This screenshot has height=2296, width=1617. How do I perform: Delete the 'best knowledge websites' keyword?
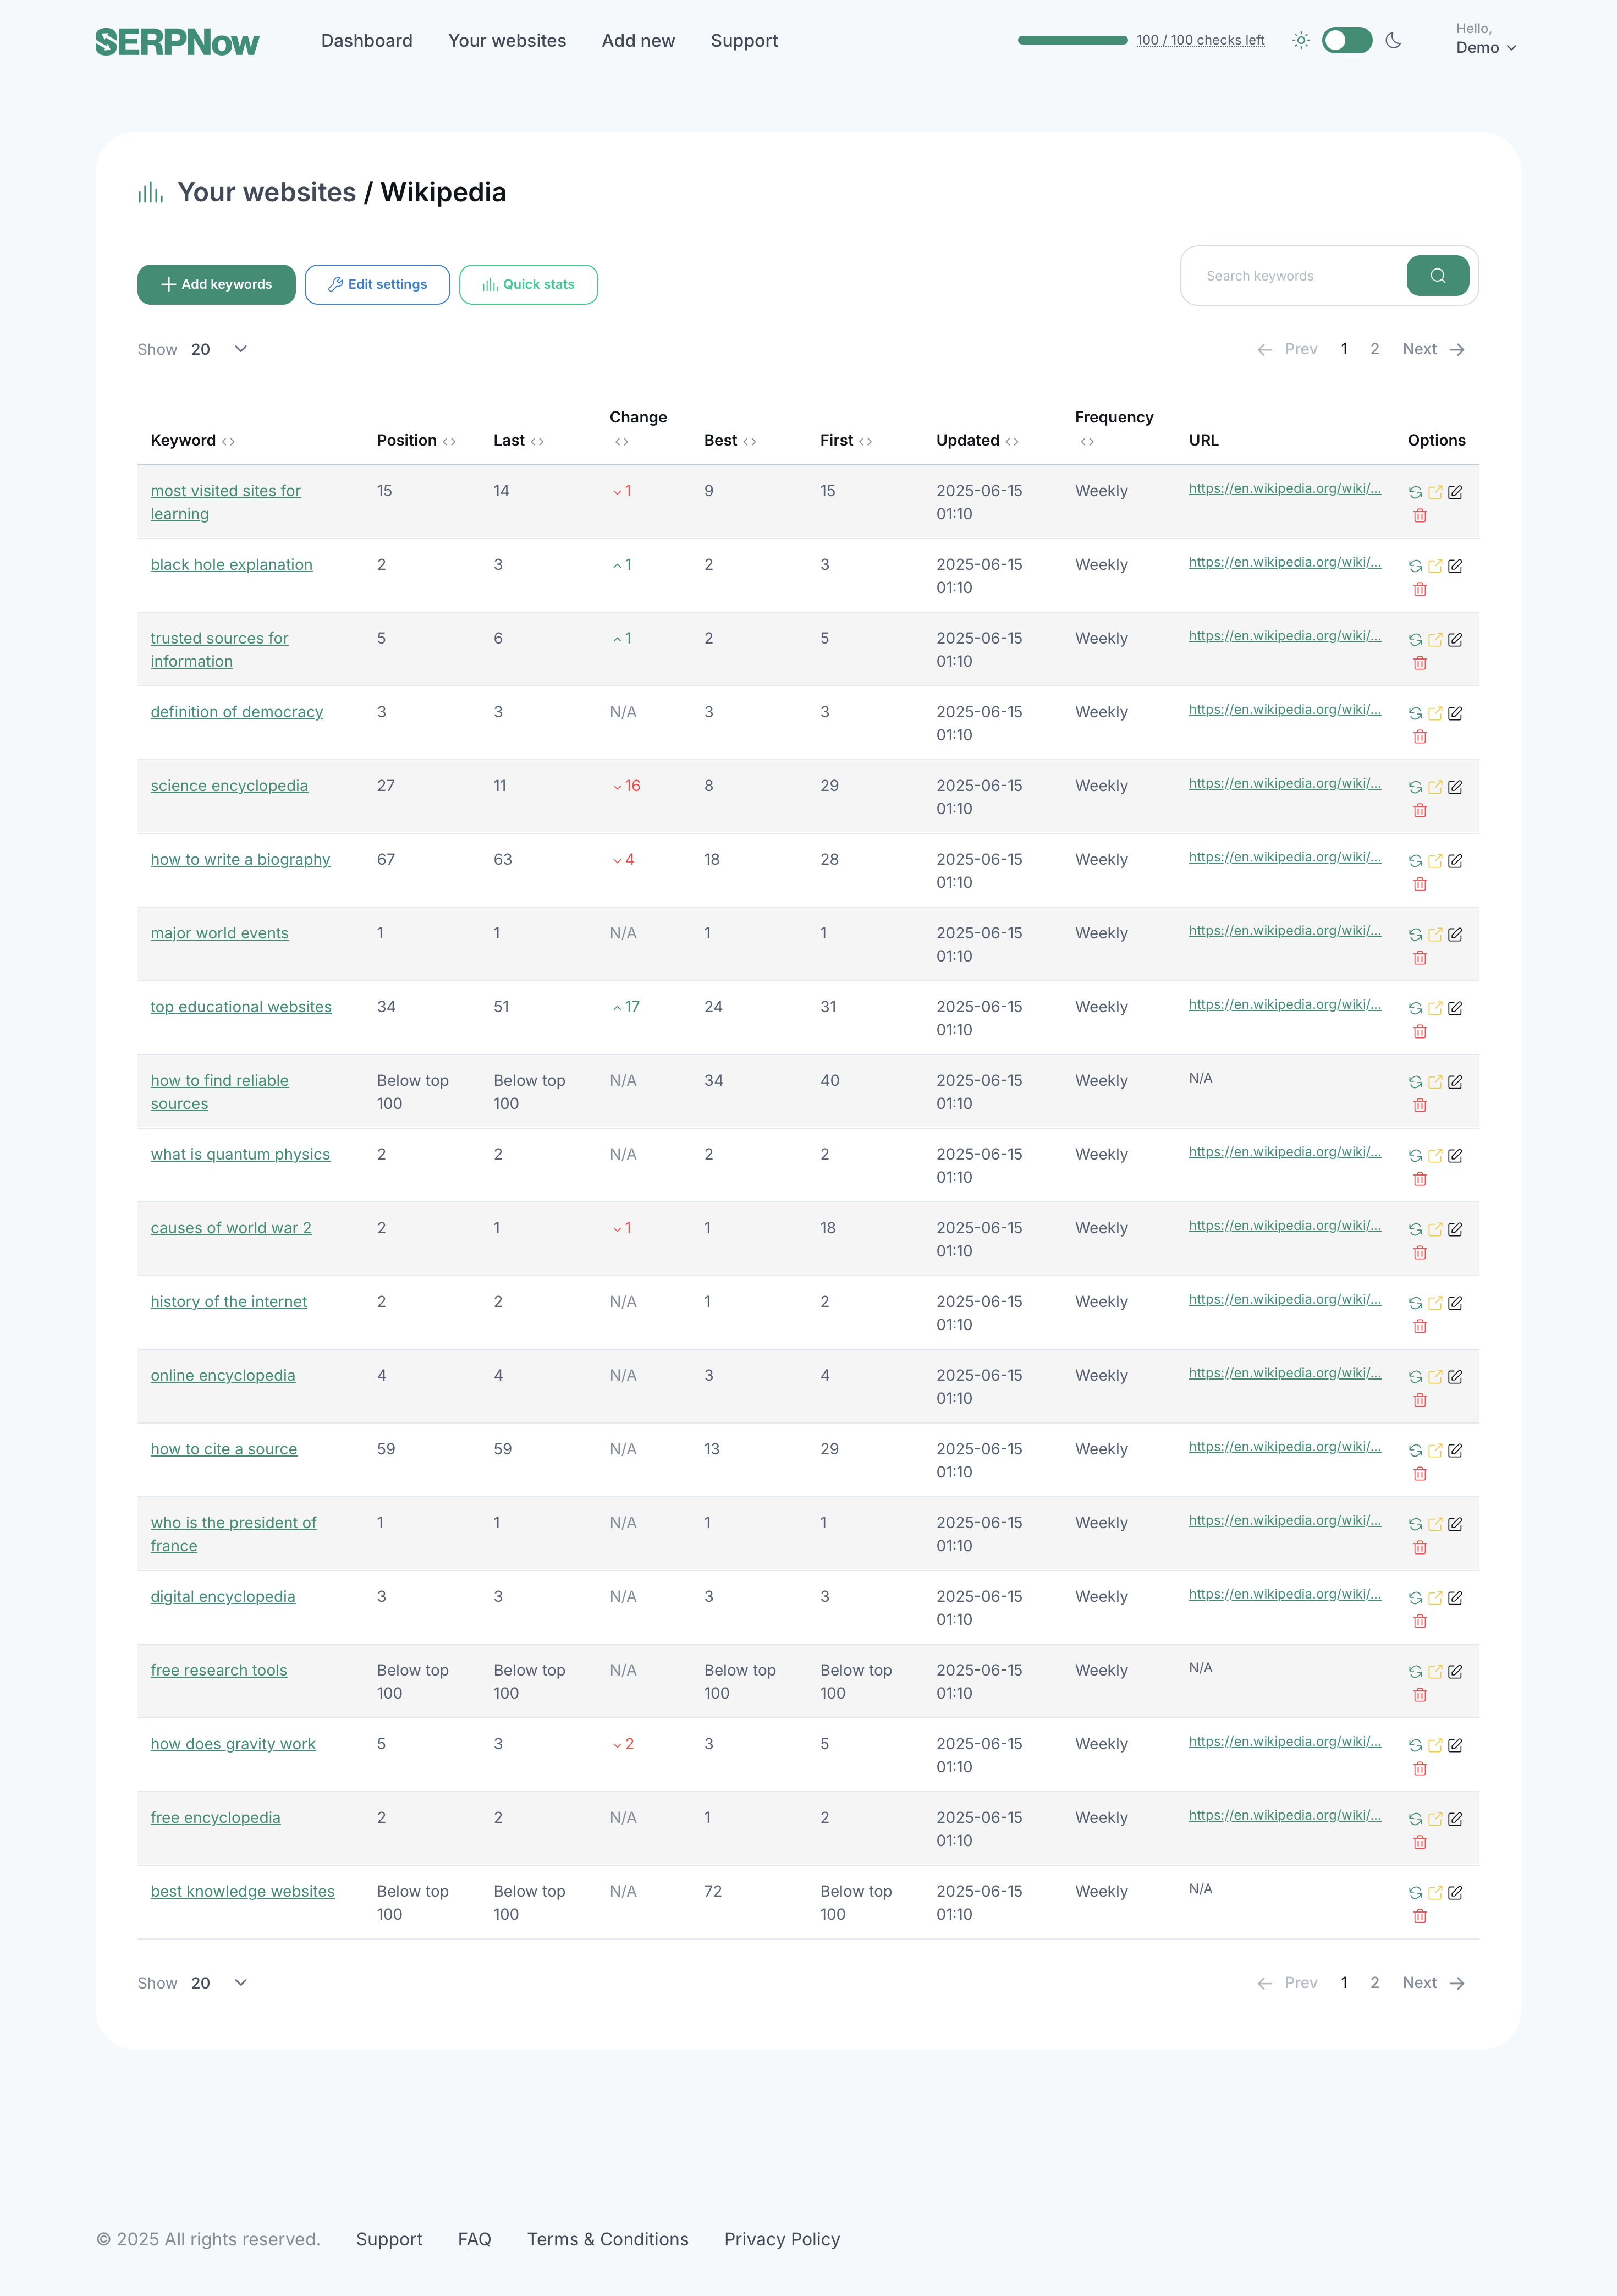point(1420,1916)
